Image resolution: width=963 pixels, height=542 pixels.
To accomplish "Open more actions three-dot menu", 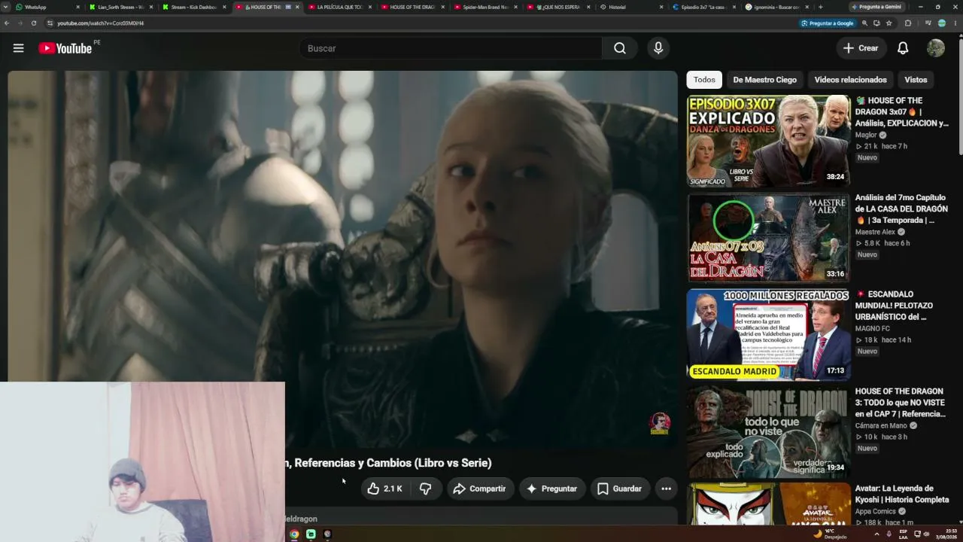I will (x=666, y=489).
